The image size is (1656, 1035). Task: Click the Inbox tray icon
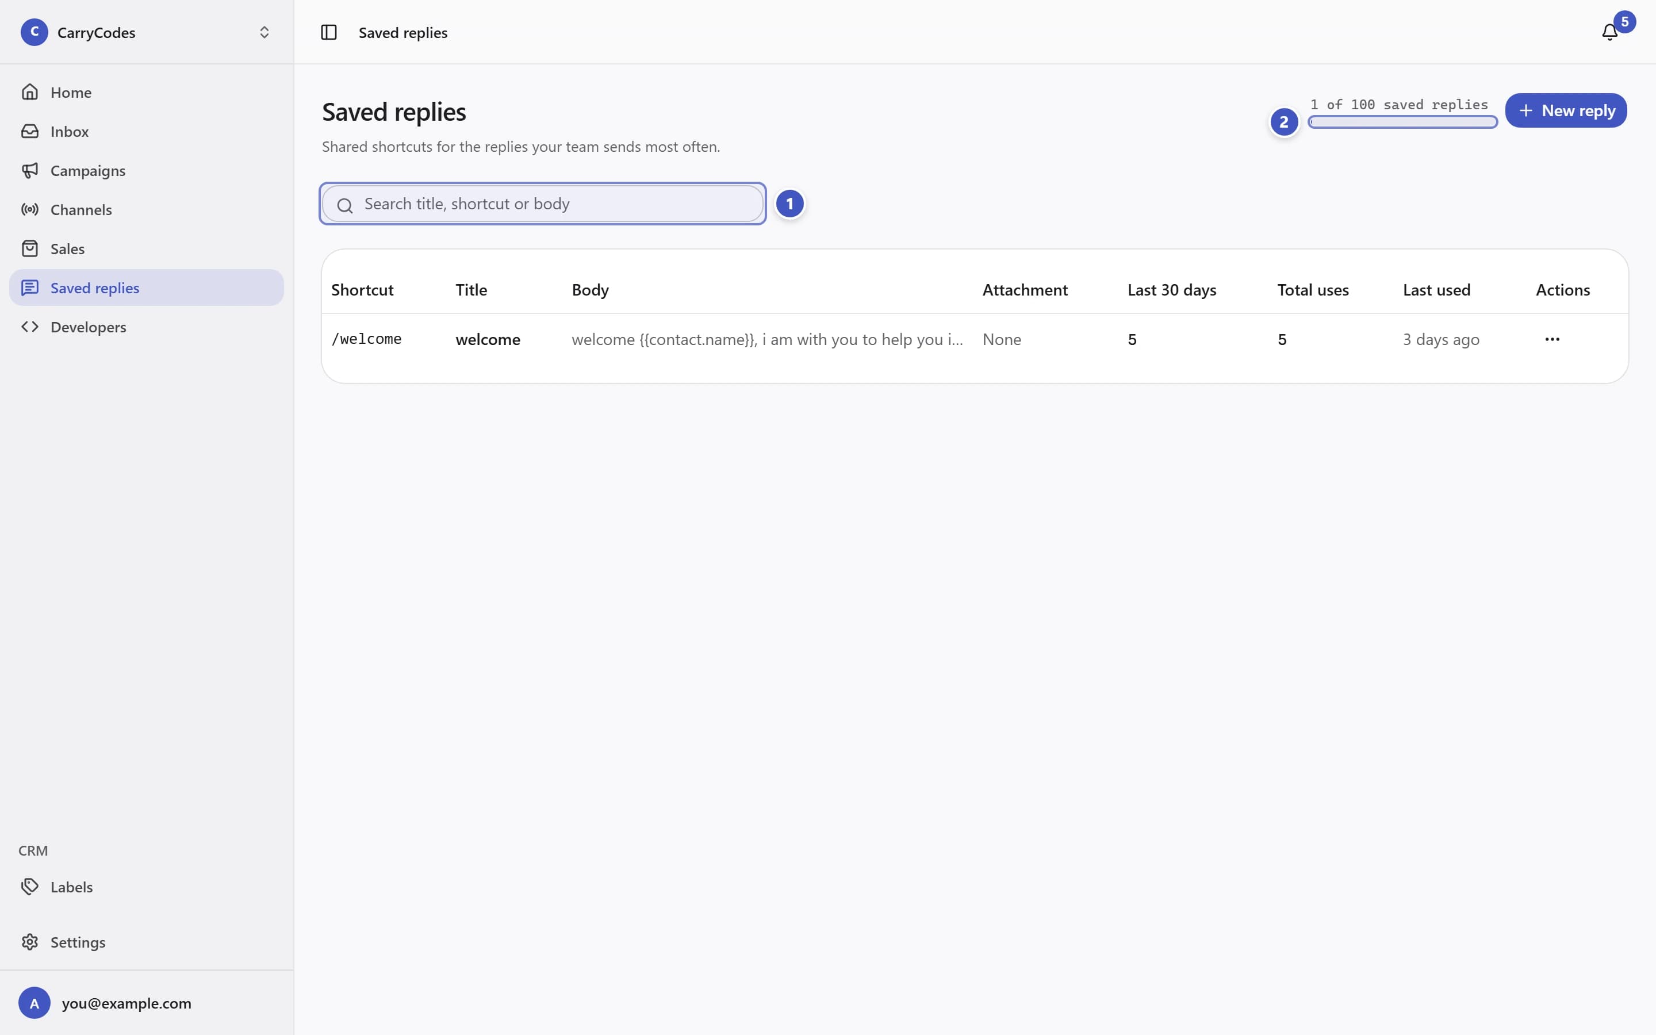pos(29,131)
